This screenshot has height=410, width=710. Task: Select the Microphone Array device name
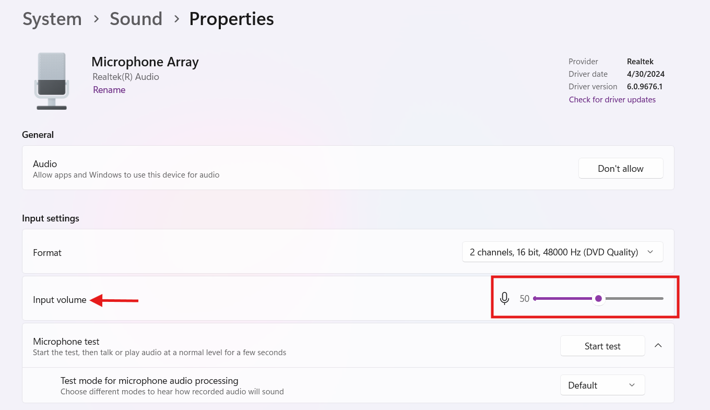coord(145,62)
